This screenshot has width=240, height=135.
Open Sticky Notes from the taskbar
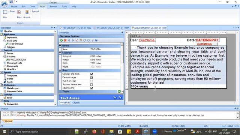129,131
